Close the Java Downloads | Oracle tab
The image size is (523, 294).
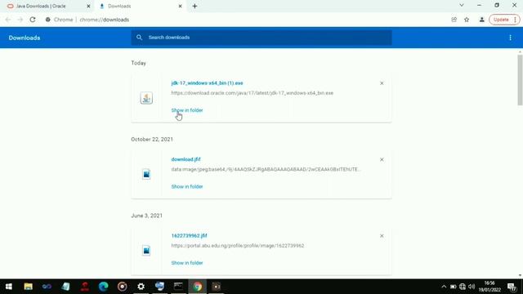(x=88, y=6)
